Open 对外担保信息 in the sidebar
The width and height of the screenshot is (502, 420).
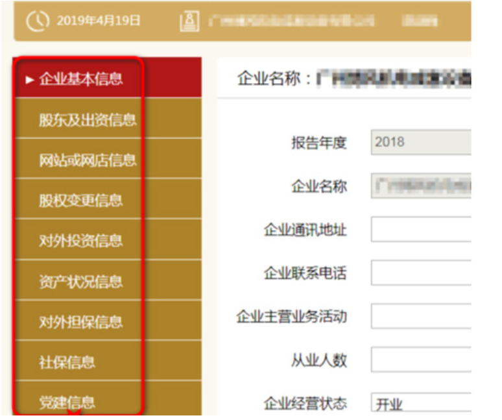80,321
